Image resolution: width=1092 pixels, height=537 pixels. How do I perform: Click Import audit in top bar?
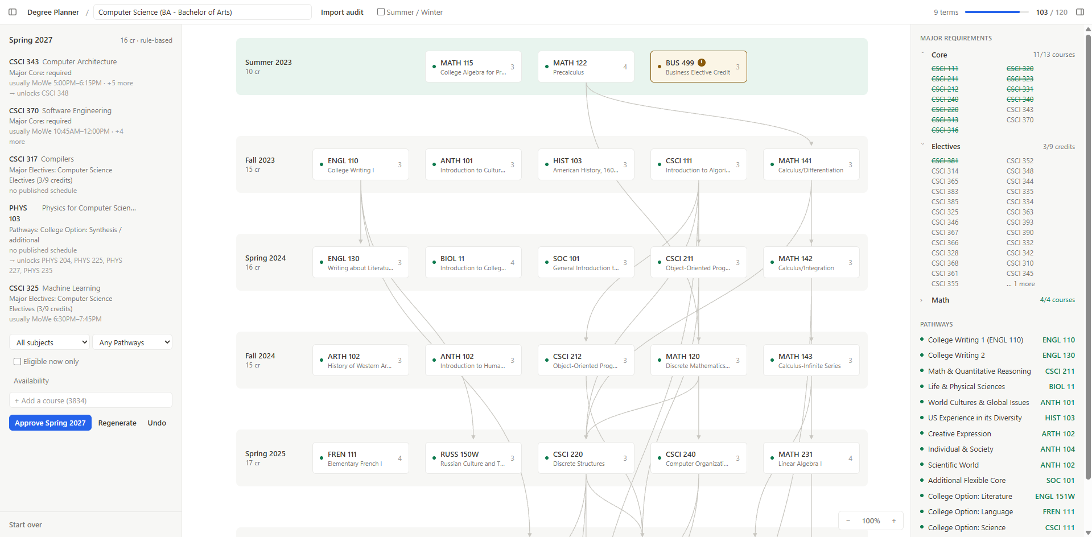click(x=342, y=12)
